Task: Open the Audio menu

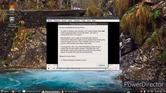Action: pyautogui.click(x=64, y=21)
